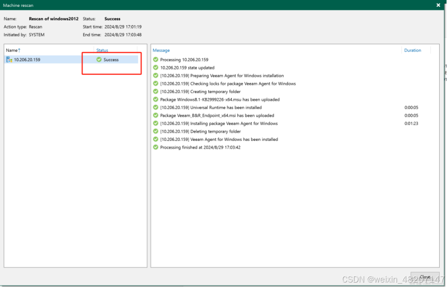447x287 pixels.
Task: Click the 0:00:05 duration for Universal Runtime
Action: pos(411,107)
